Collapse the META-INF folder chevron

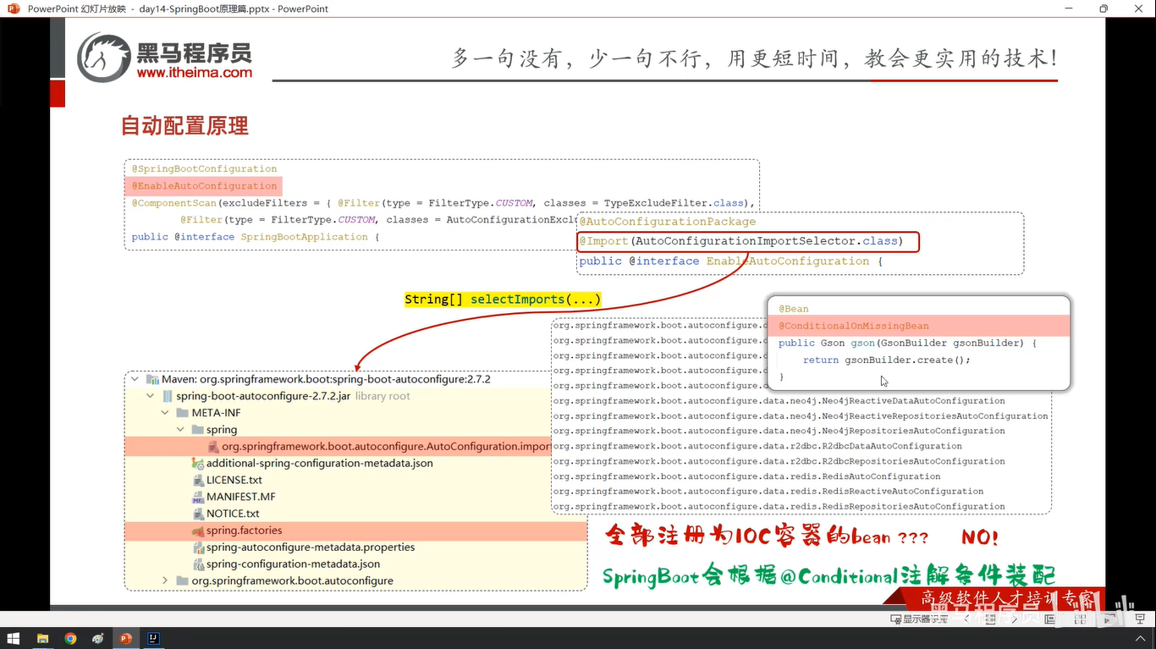(x=165, y=413)
